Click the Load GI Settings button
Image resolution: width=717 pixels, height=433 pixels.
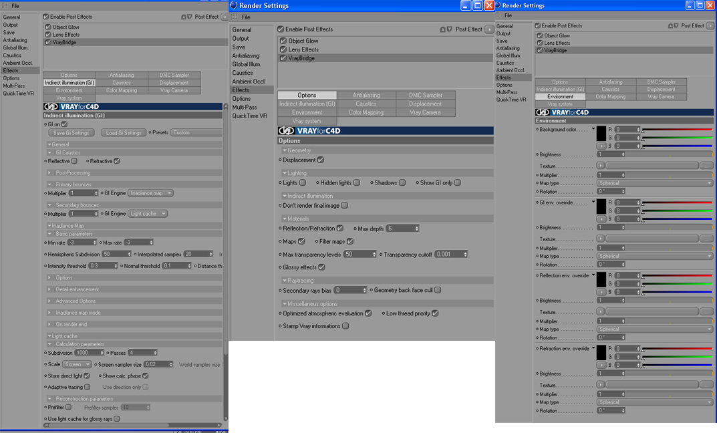point(124,132)
